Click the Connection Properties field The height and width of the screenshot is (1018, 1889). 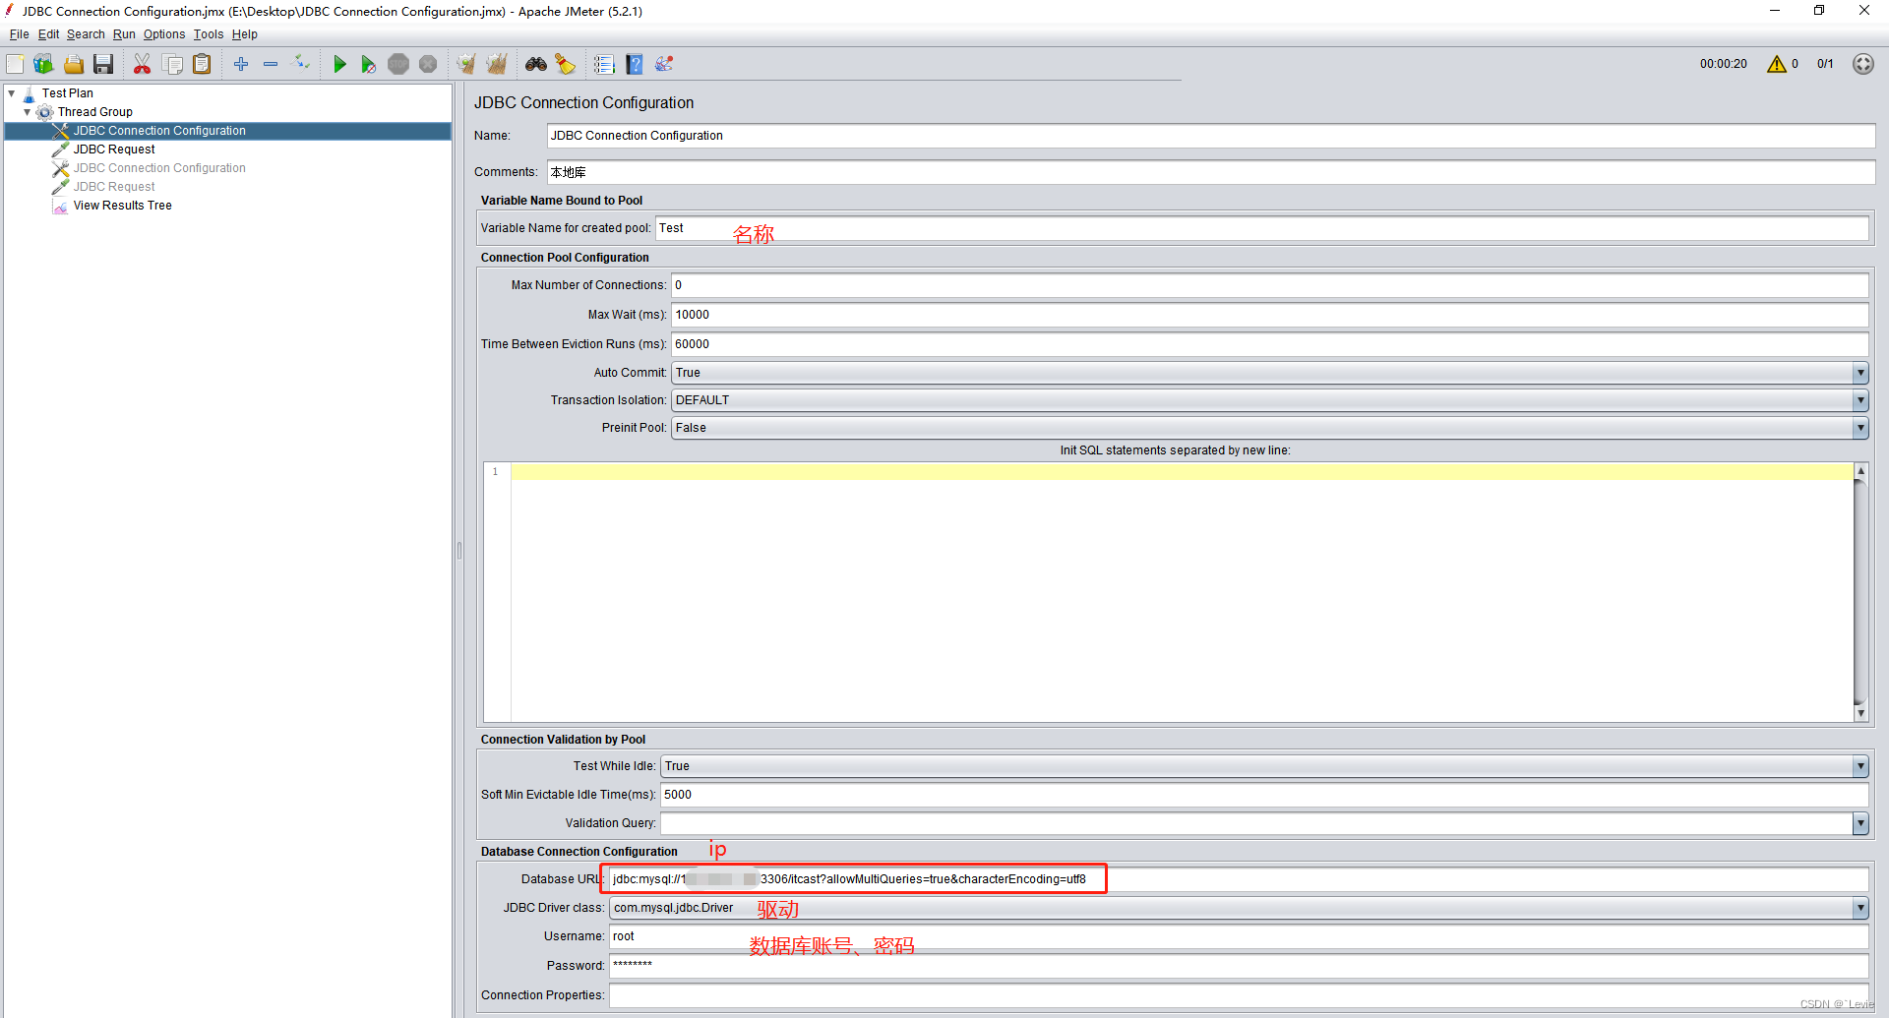[x=1238, y=995]
